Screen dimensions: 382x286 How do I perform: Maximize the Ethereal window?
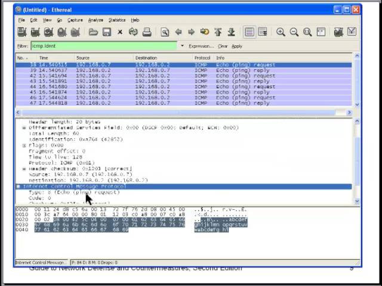point(347,10)
